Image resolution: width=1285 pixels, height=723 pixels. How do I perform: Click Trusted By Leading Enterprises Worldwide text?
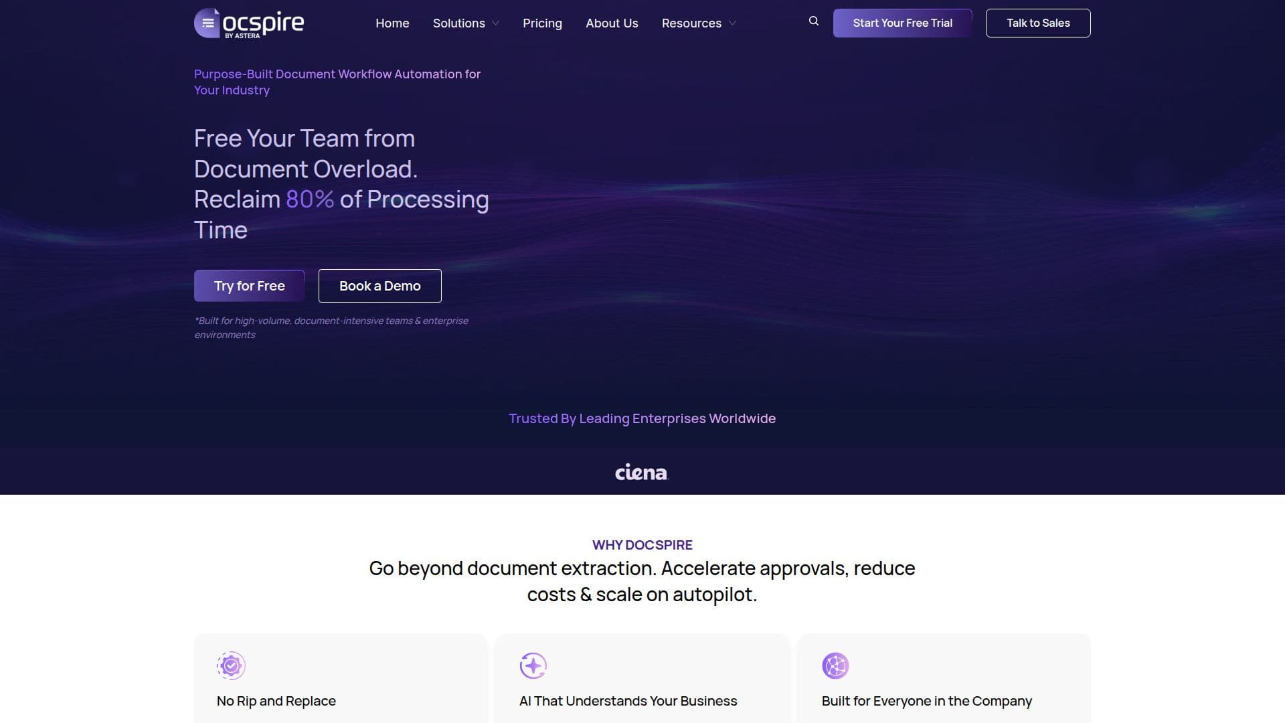(x=642, y=418)
